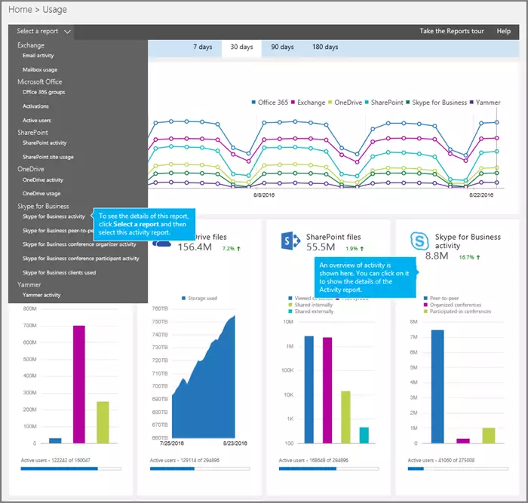Open the Yammer activity report
This screenshot has width=528, height=503.
pyautogui.click(x=41, y=295)
